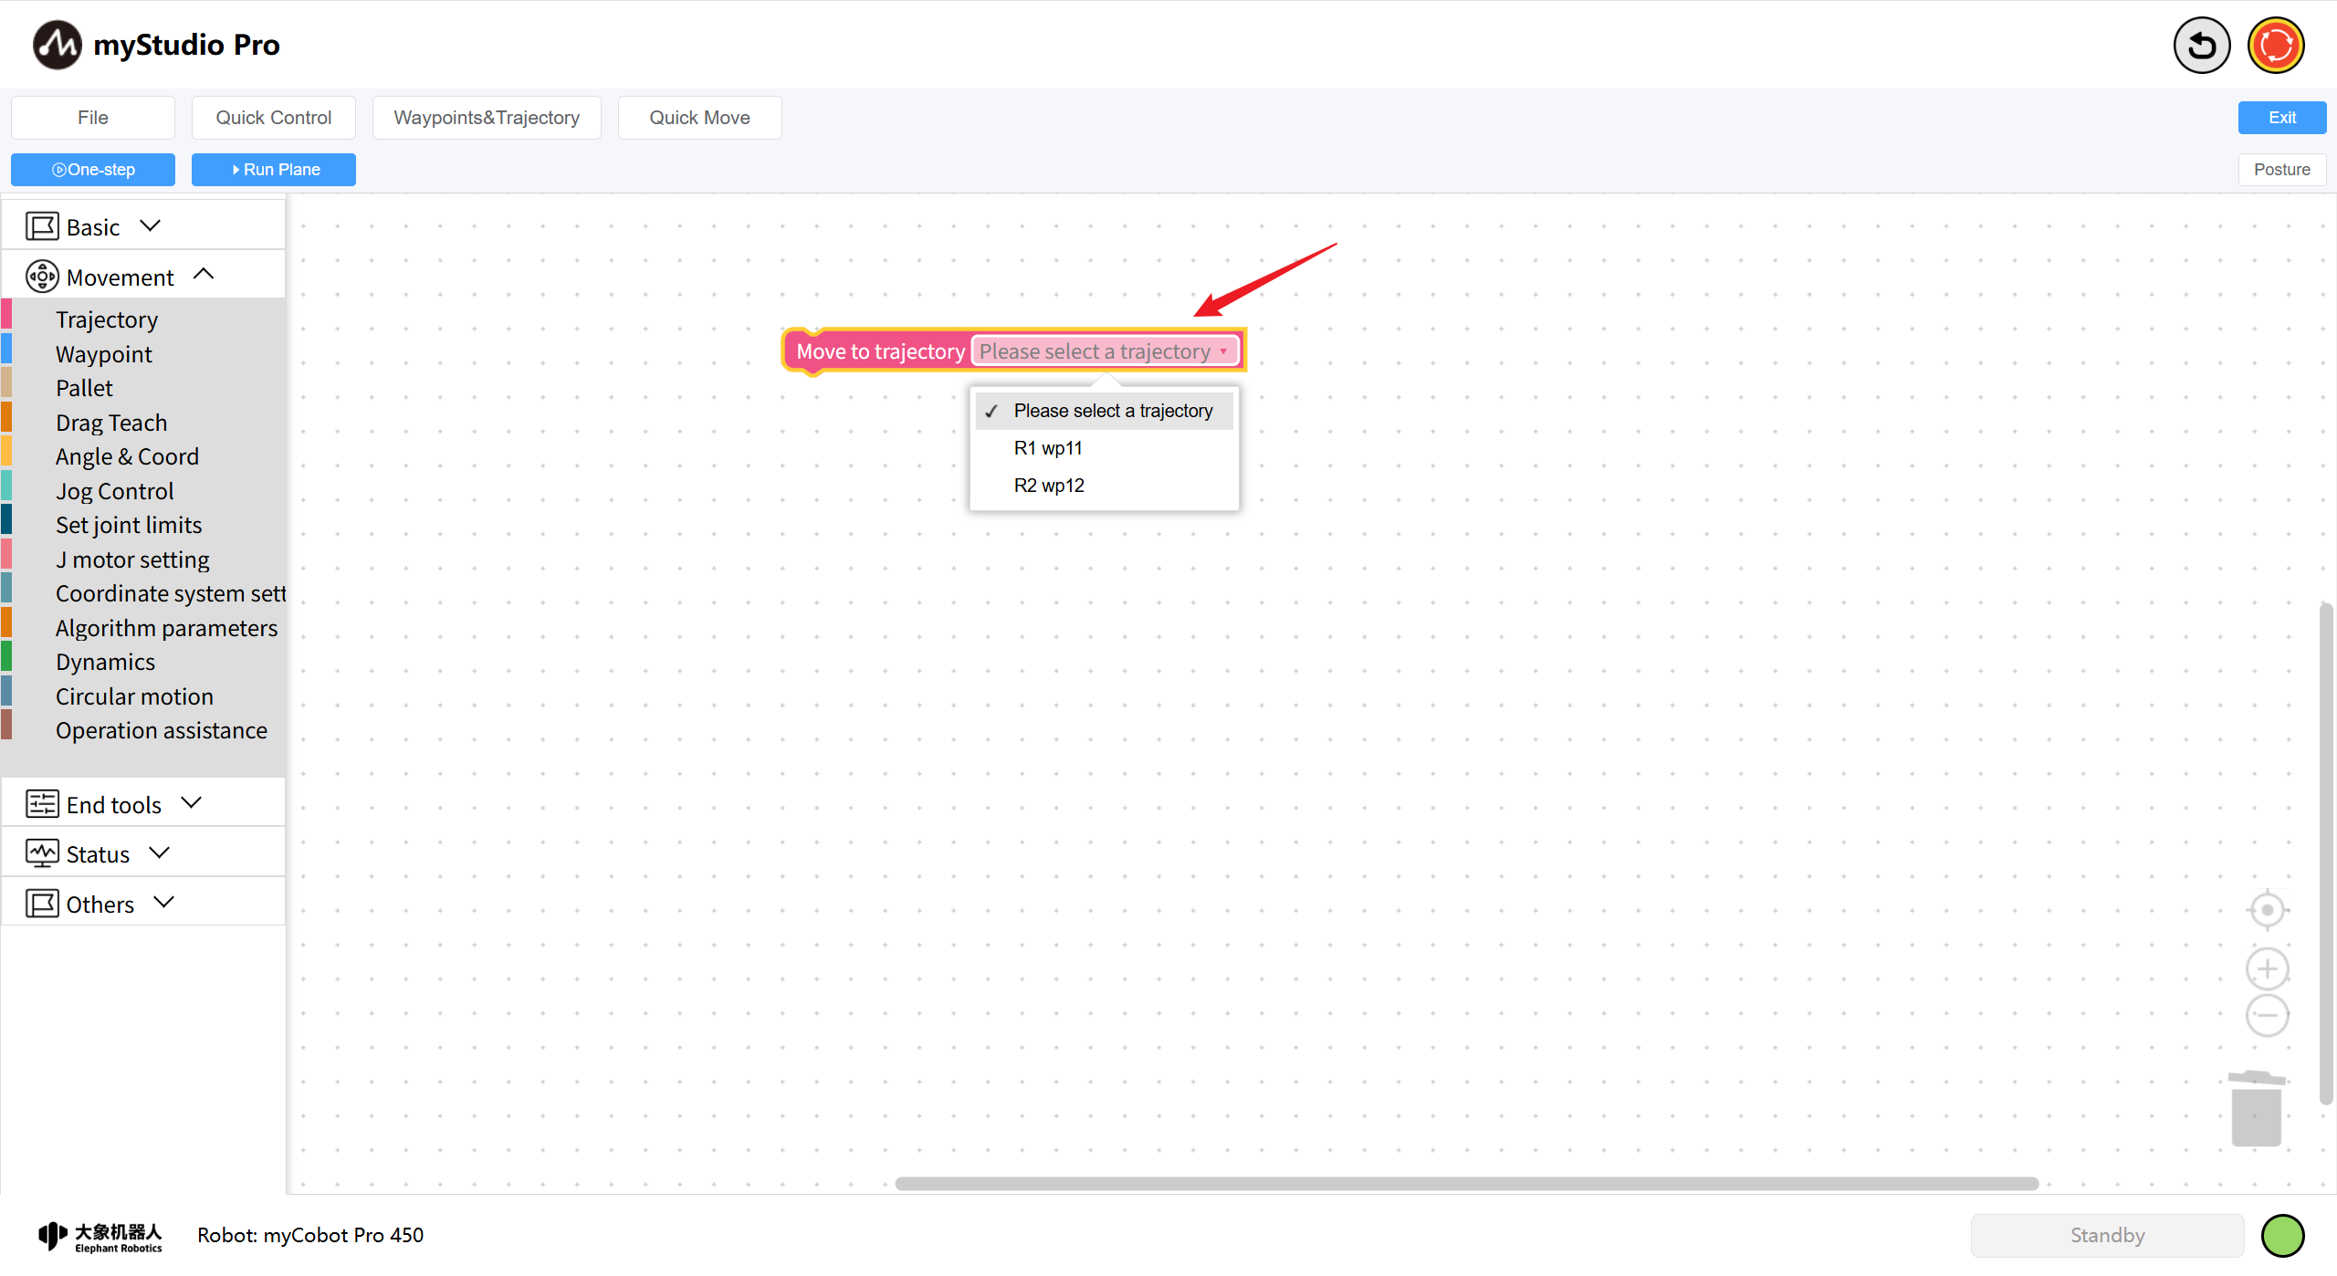Expand the End tools category
The width and height of the screenshot is (2337, 1276).
(114, 804)
